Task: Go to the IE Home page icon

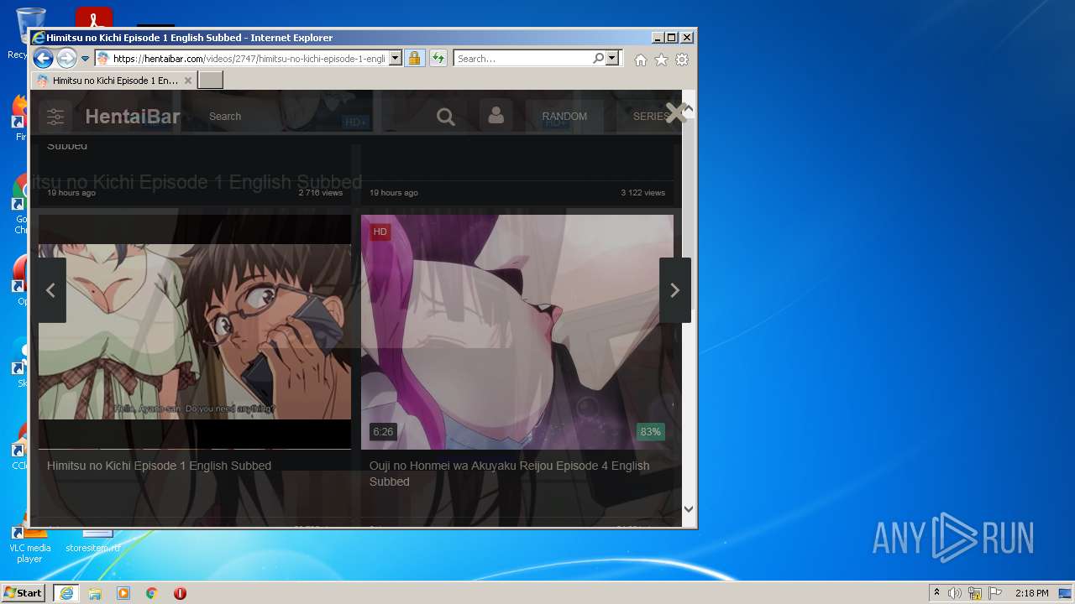Action: coord(641,60)
